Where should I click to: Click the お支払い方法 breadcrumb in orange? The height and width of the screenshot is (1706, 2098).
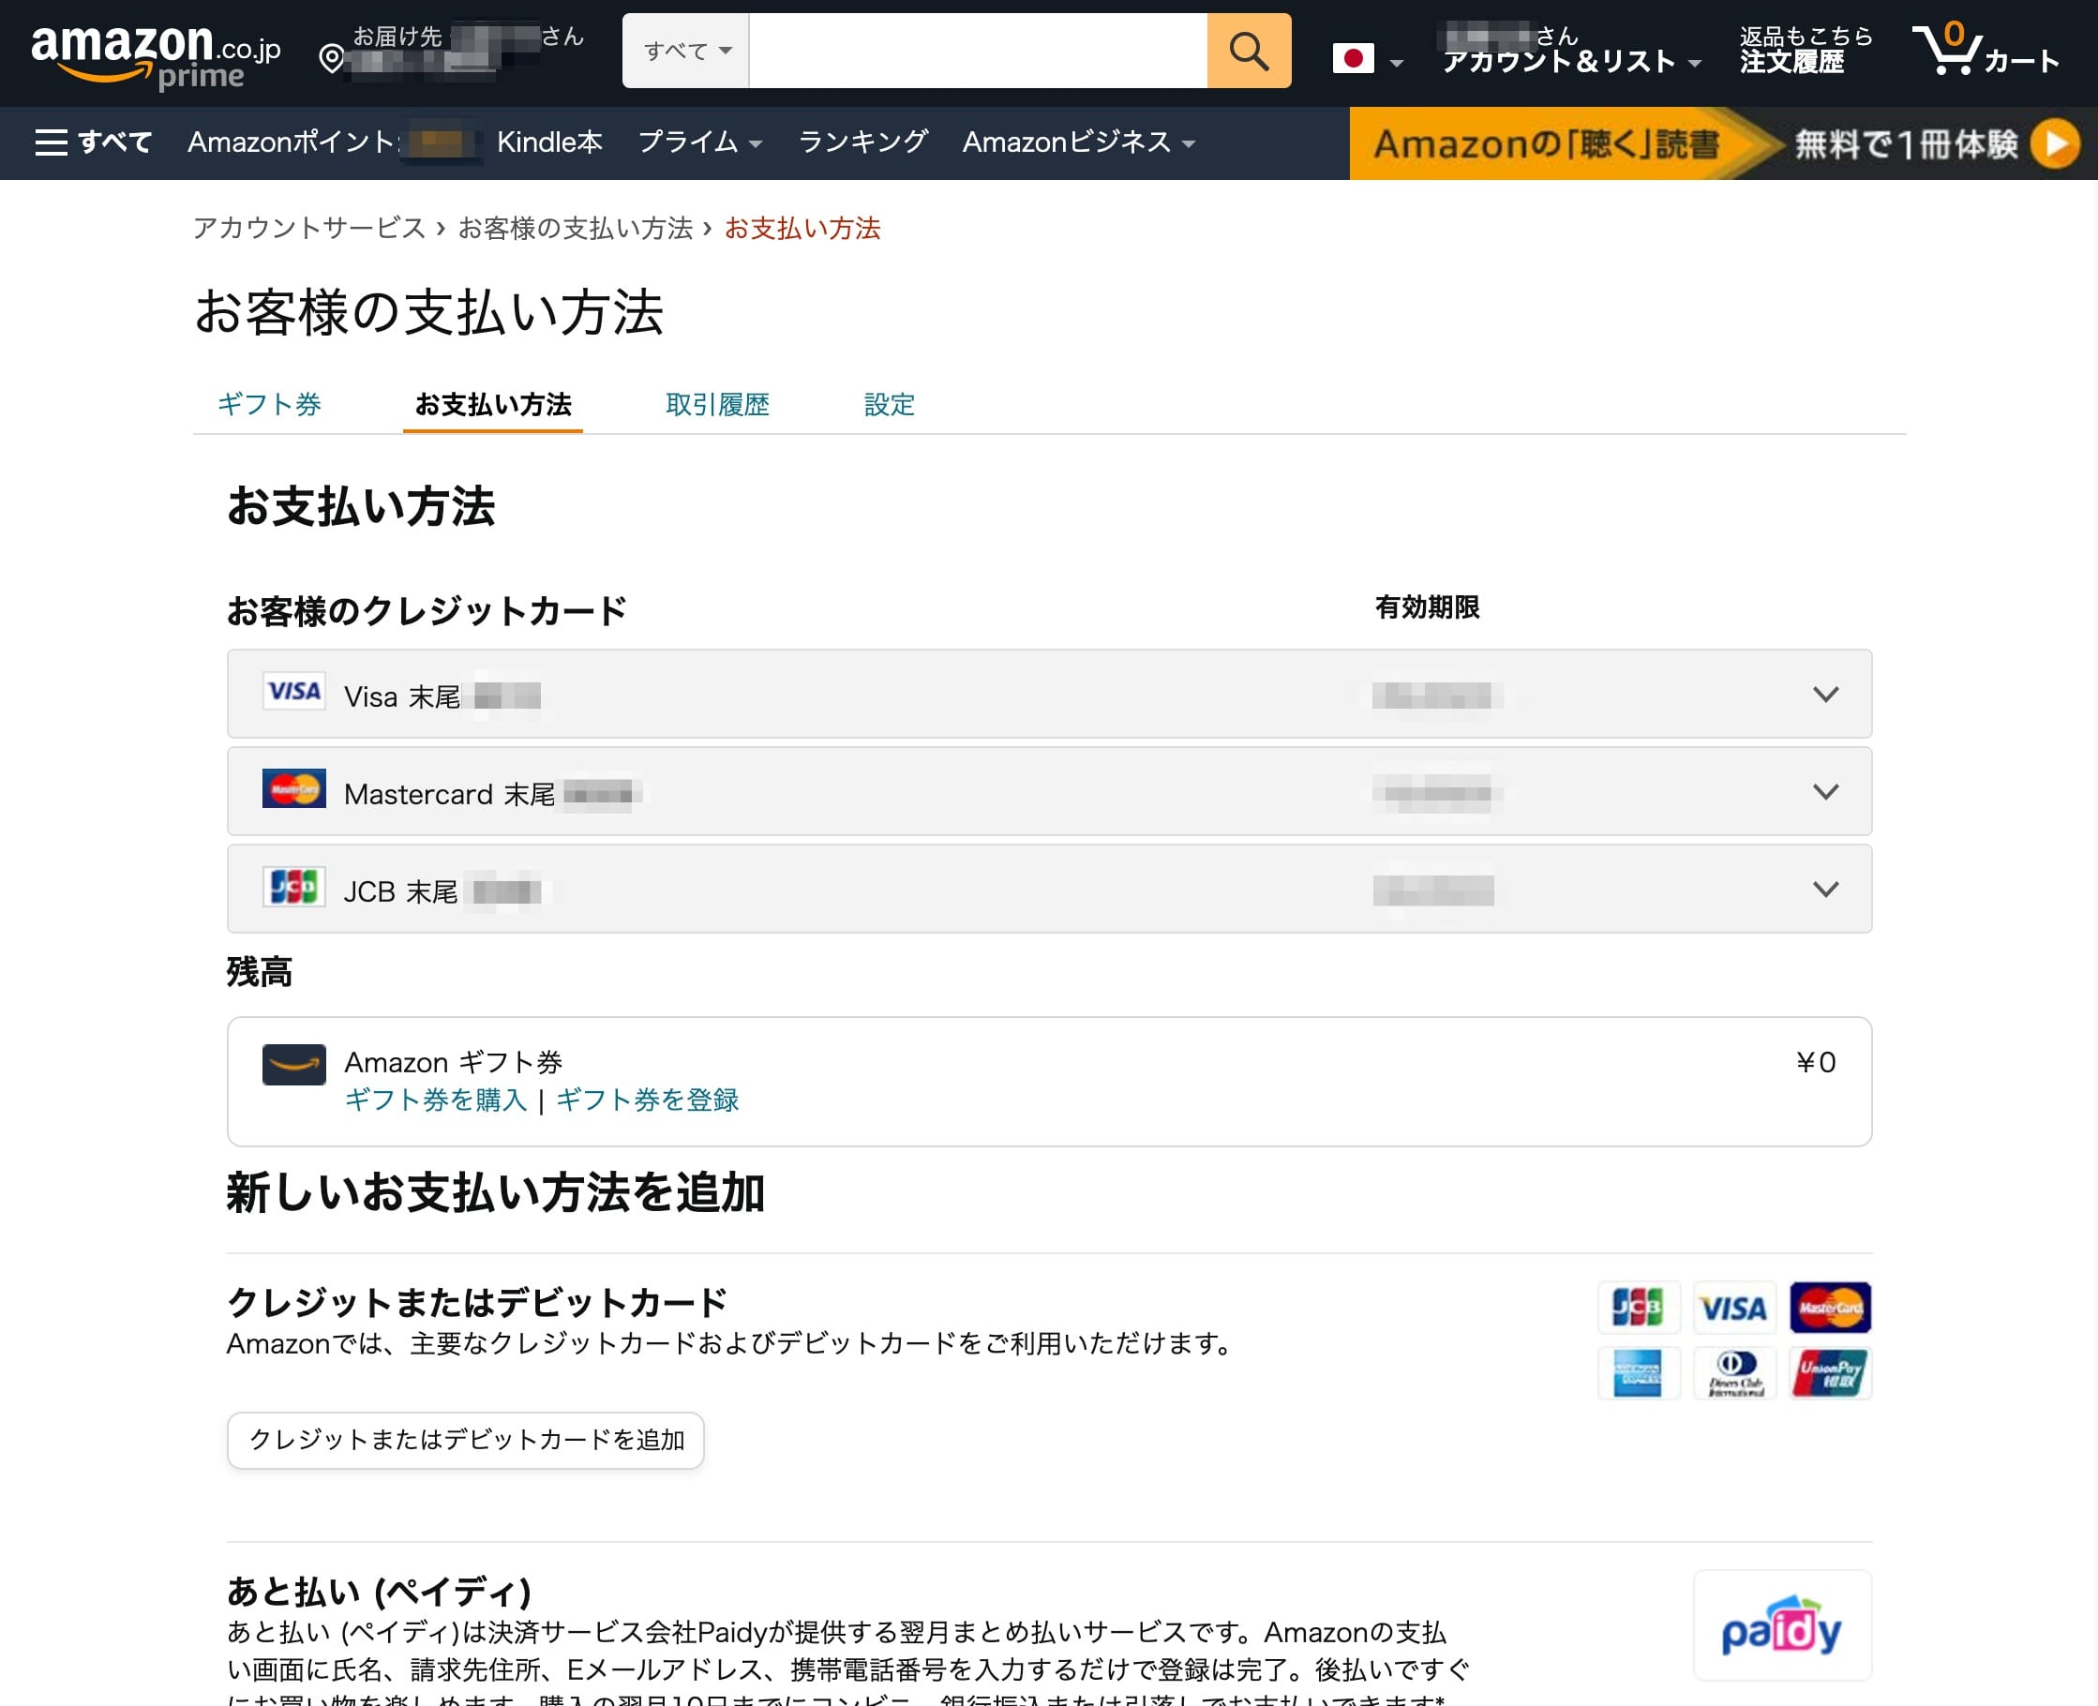coord(802,228)
